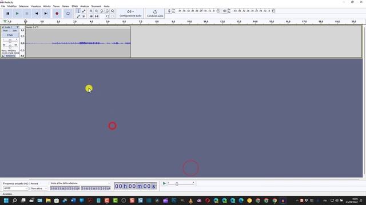Fit project to width zoom icon
The height and width of the screenshot is (205, 366).
coord(107,11)
